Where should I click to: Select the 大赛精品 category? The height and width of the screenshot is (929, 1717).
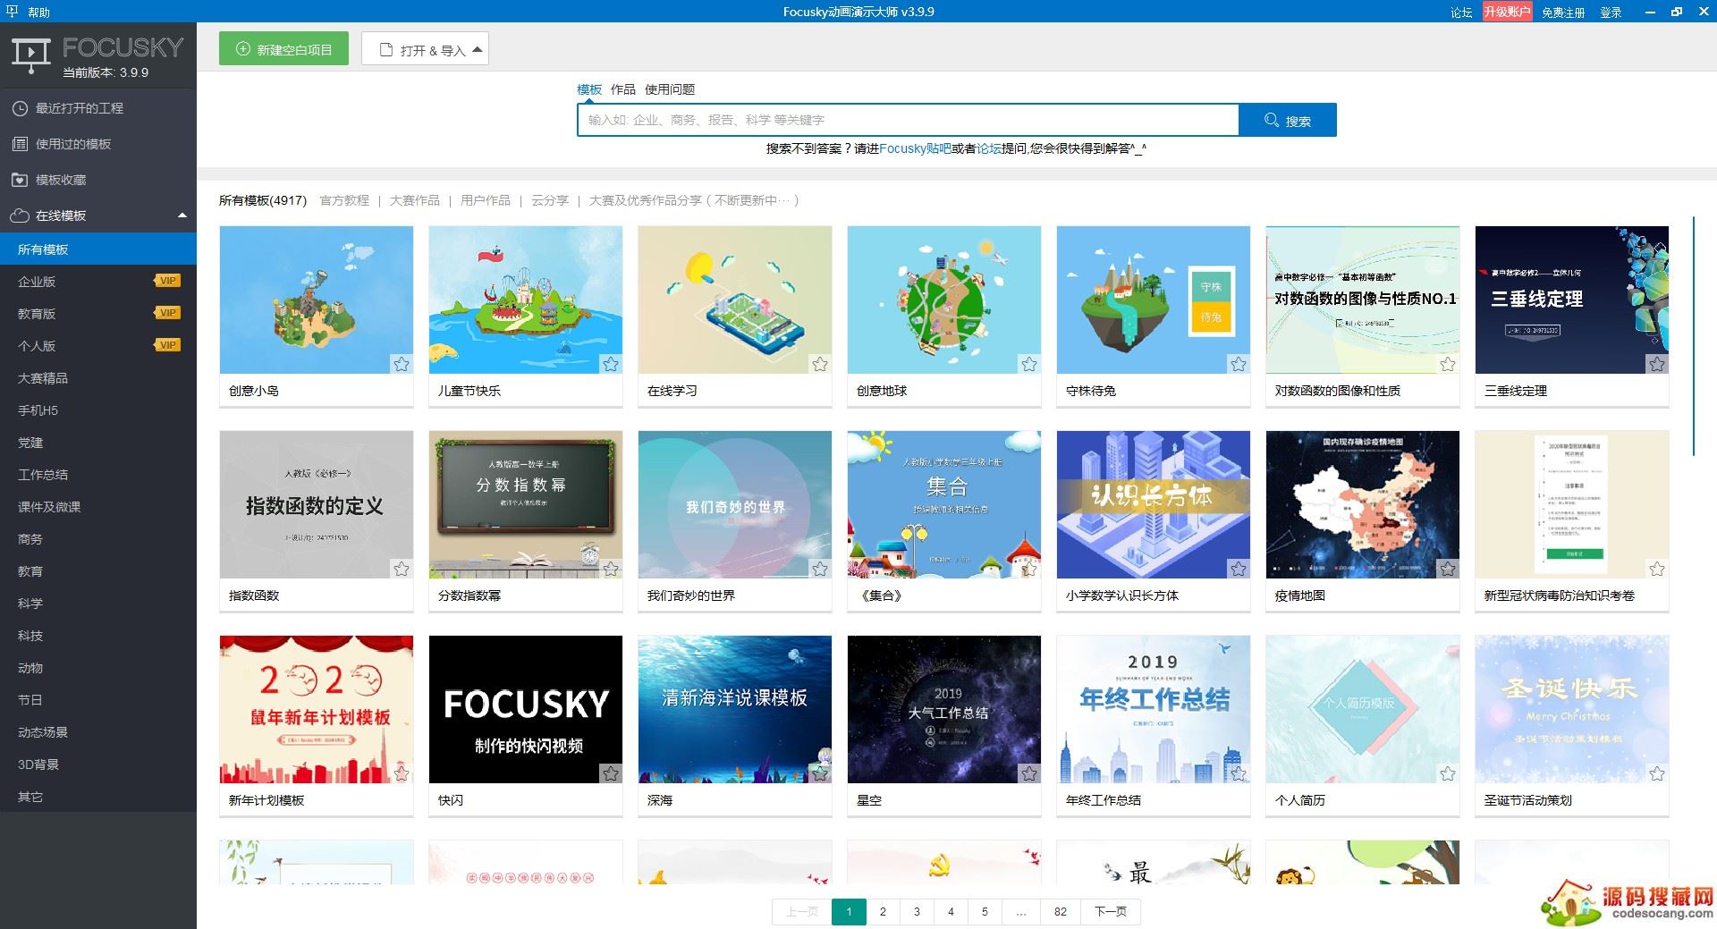point(98,378)
